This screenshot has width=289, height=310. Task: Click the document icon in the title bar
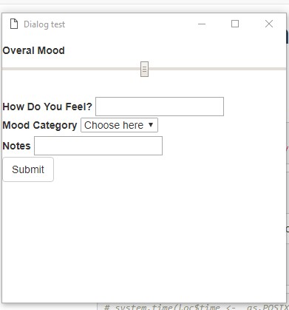click(14, 24)
